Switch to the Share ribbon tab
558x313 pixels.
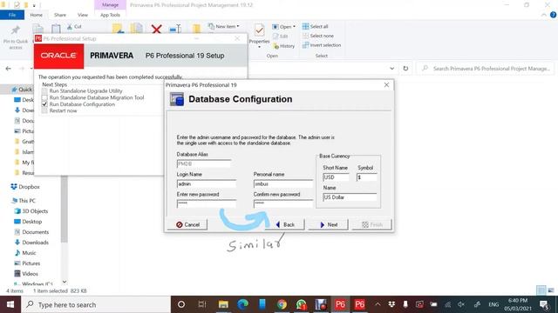60,15
